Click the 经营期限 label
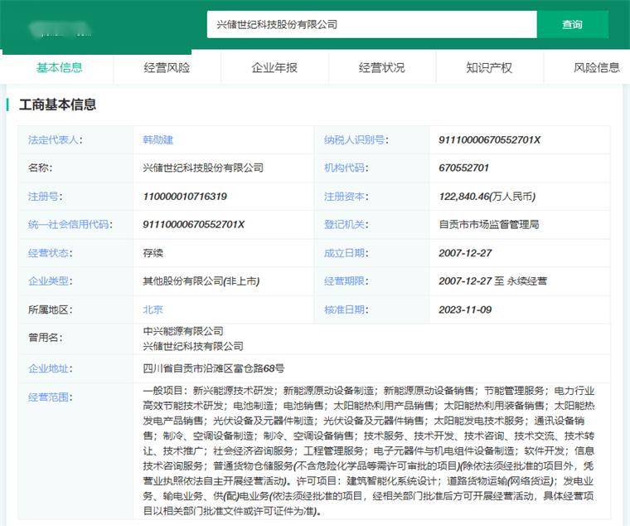 346,280
